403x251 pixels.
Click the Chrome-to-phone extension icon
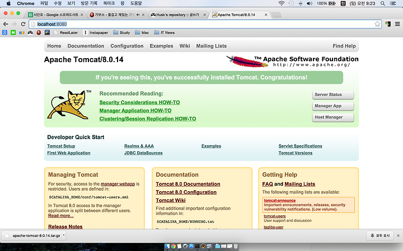(x=388, y=24)
